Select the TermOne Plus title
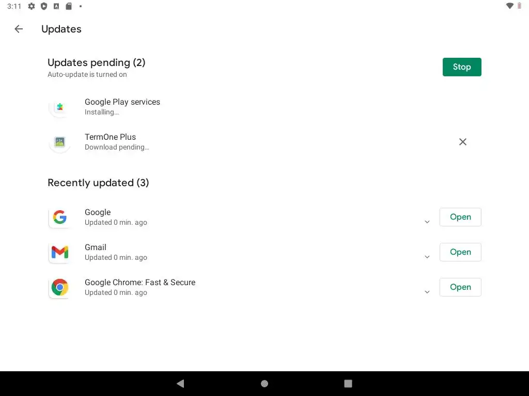Viewport: 529px width, 396px height. (x=110, y=137)
